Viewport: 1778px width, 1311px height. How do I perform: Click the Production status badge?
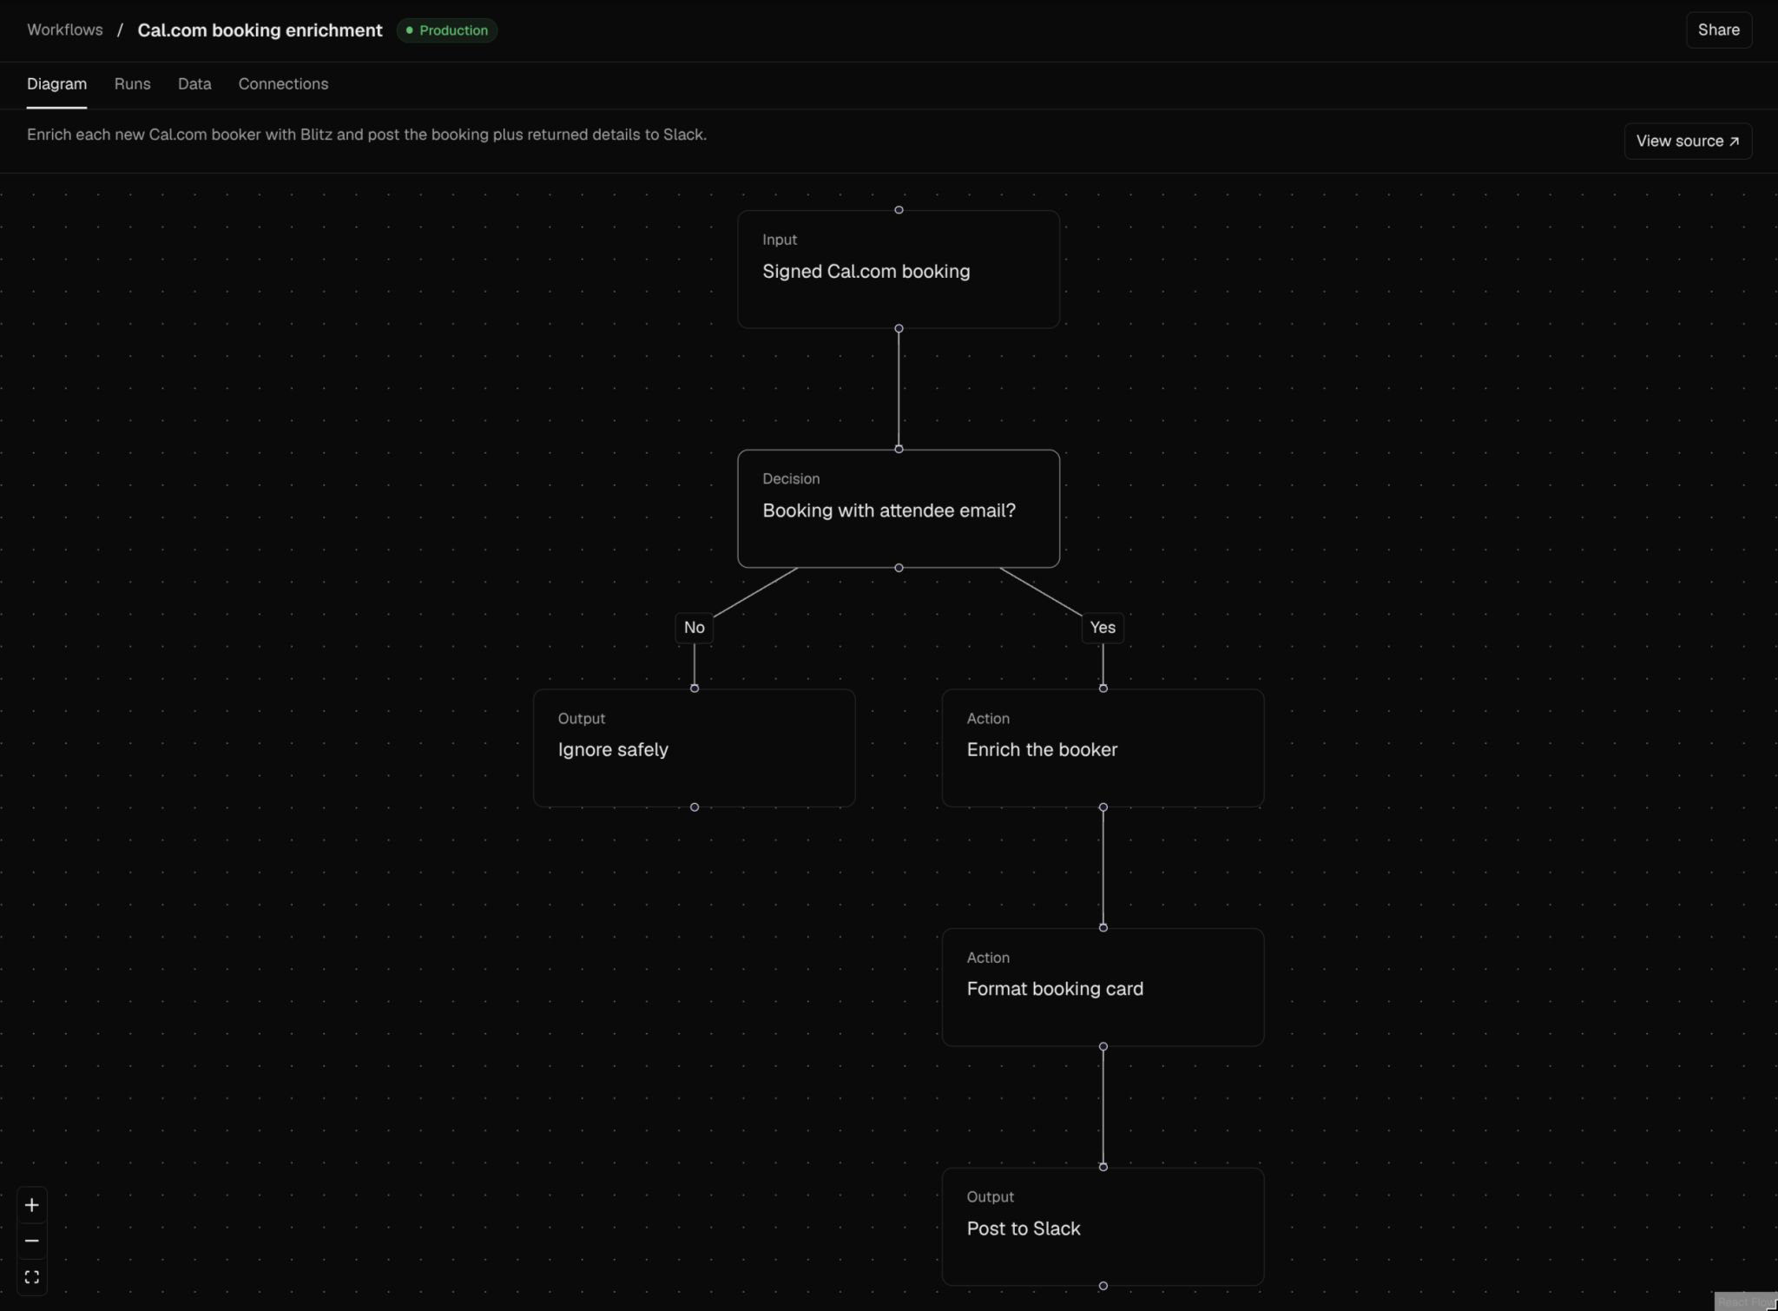point(447,30)
